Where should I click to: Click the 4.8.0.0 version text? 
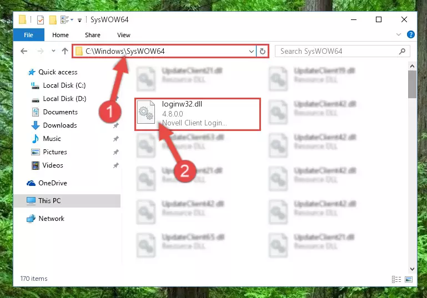click(x=173, y=114)
